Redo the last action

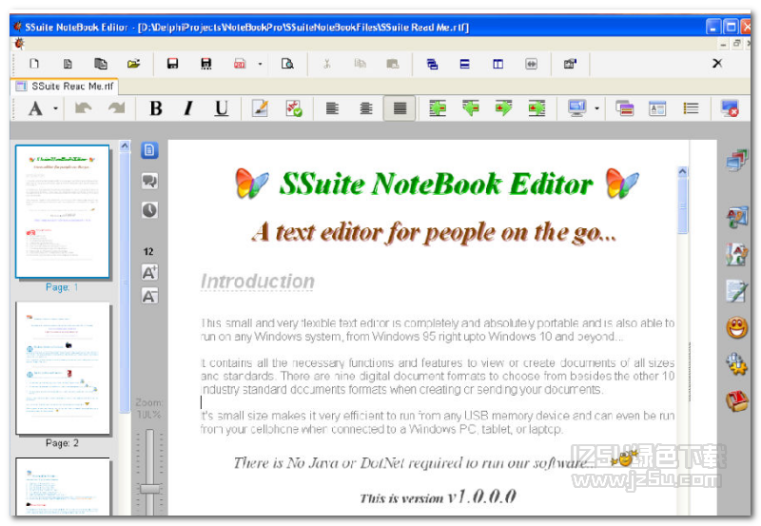[116, 108]
